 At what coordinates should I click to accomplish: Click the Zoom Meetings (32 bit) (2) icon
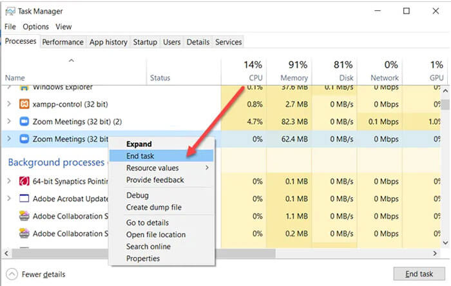[24, 121]
